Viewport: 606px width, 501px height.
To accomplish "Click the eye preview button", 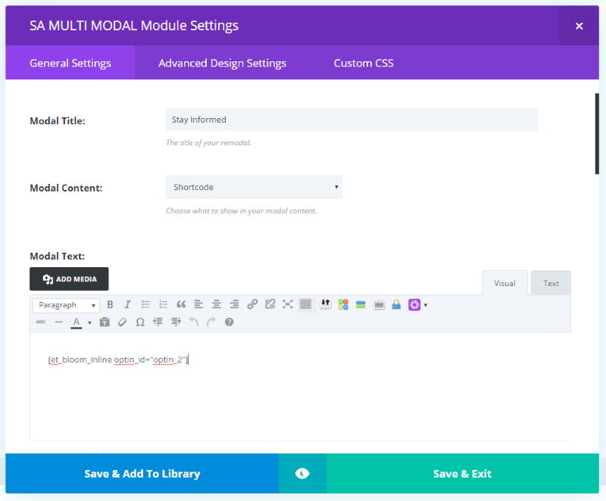I will click(x=302, y=473).
